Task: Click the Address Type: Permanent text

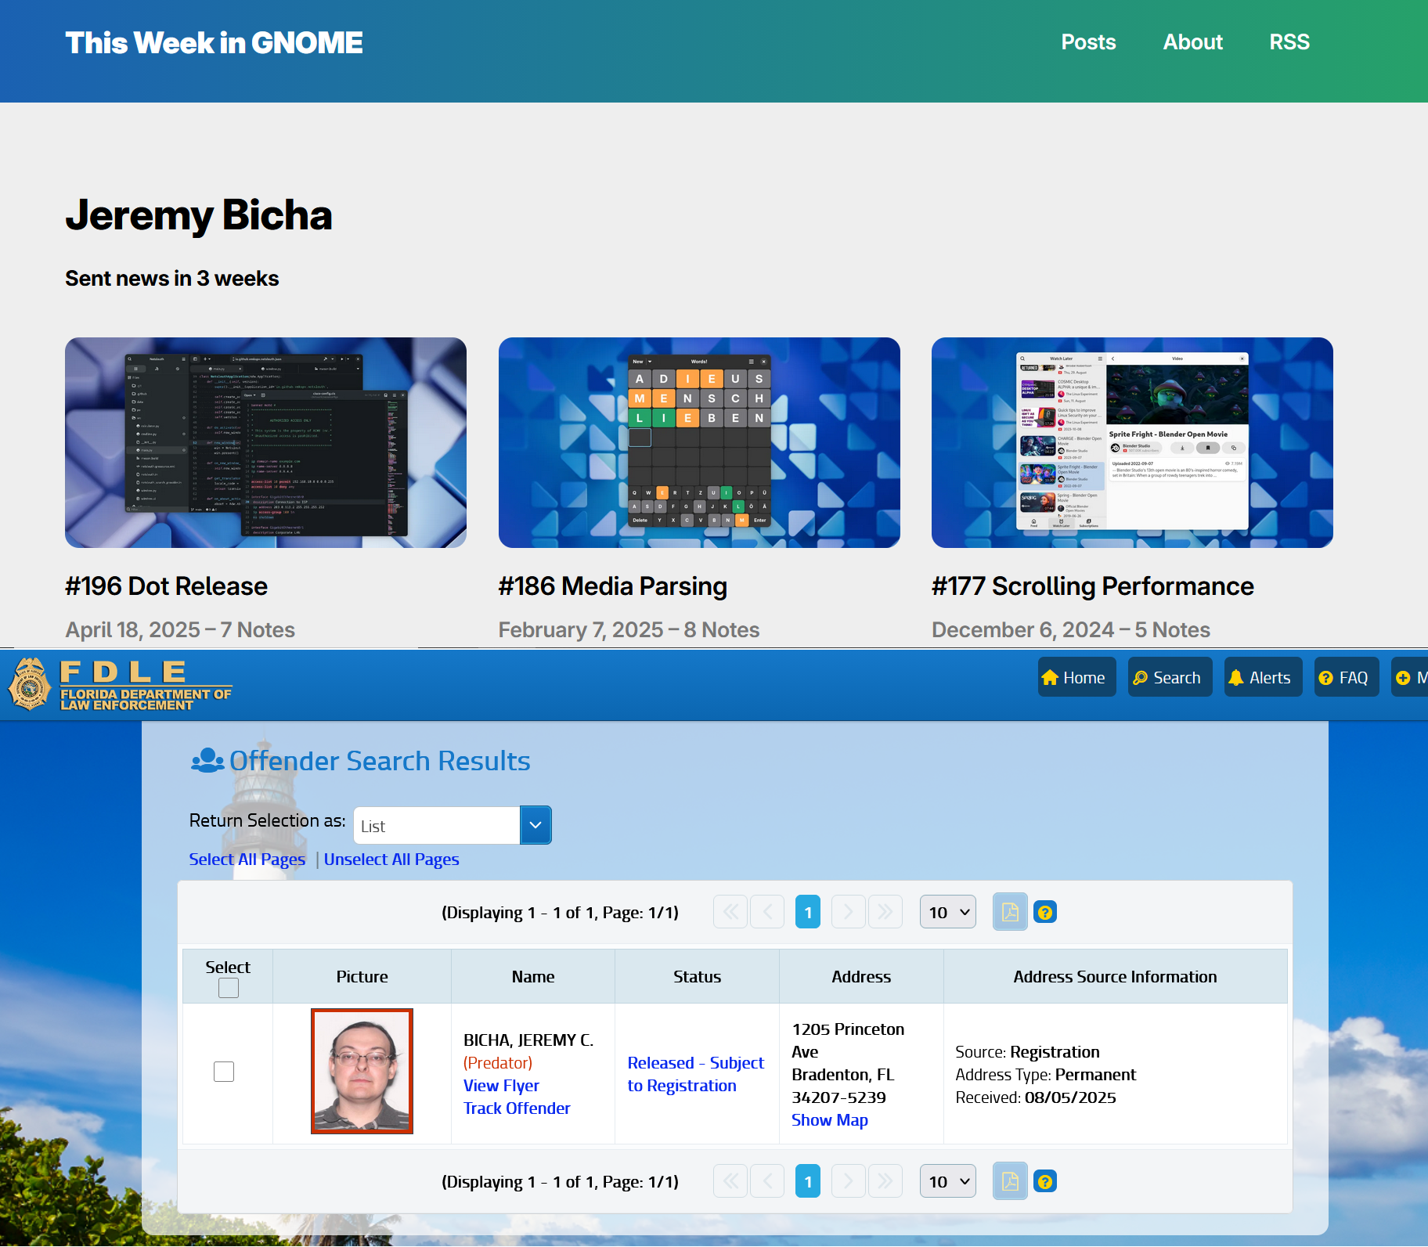Action: point(1045,1075)
